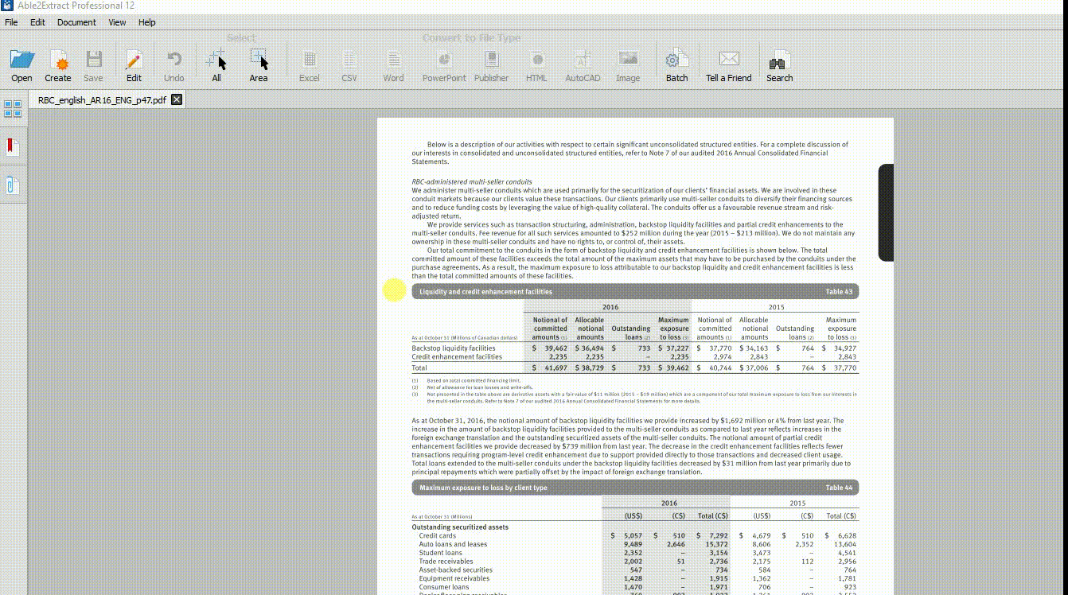Open the bookmarks sidebar panel
The width and height of the screenshot is (1068, 595).
[x=13, y=147]
